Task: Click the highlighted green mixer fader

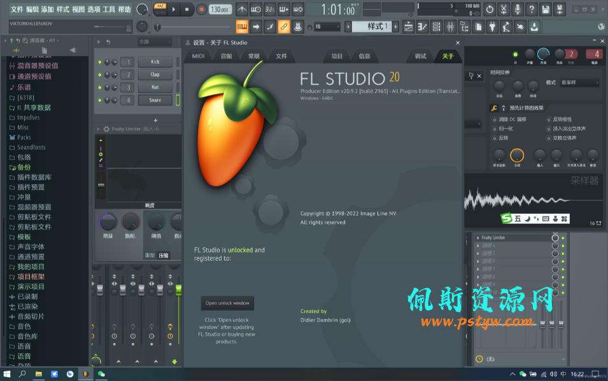Action: 178,289
